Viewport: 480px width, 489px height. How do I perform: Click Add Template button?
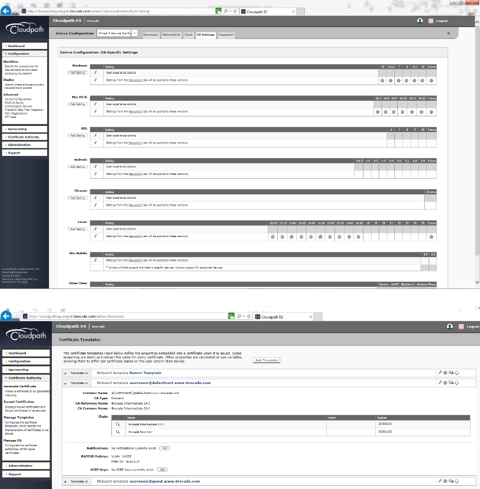(266, 360)
